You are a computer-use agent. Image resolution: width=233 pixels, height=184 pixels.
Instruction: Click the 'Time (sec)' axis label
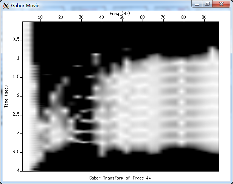[x=6, y=96]
